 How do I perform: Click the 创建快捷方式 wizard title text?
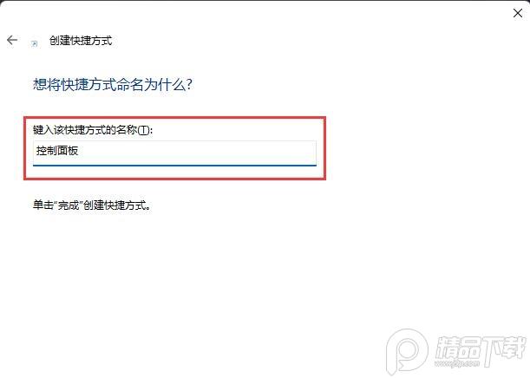pyautogui.click(x=81, y=41)
